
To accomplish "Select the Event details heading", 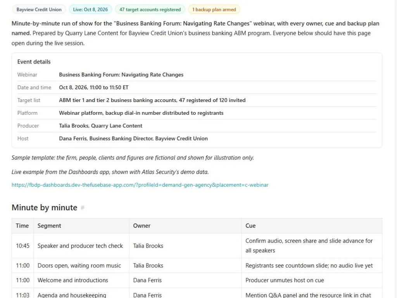I will pyautogui.click(x=34, y=62).
